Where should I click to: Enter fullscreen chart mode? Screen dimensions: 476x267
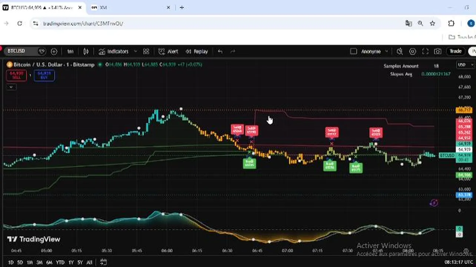[425, 52]
